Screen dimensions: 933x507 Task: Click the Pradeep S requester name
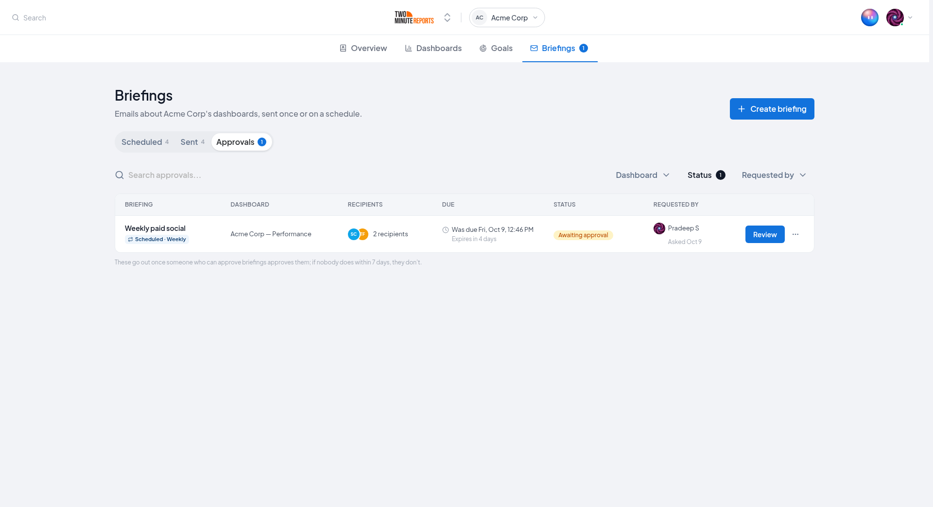click(x=683, y=228)
